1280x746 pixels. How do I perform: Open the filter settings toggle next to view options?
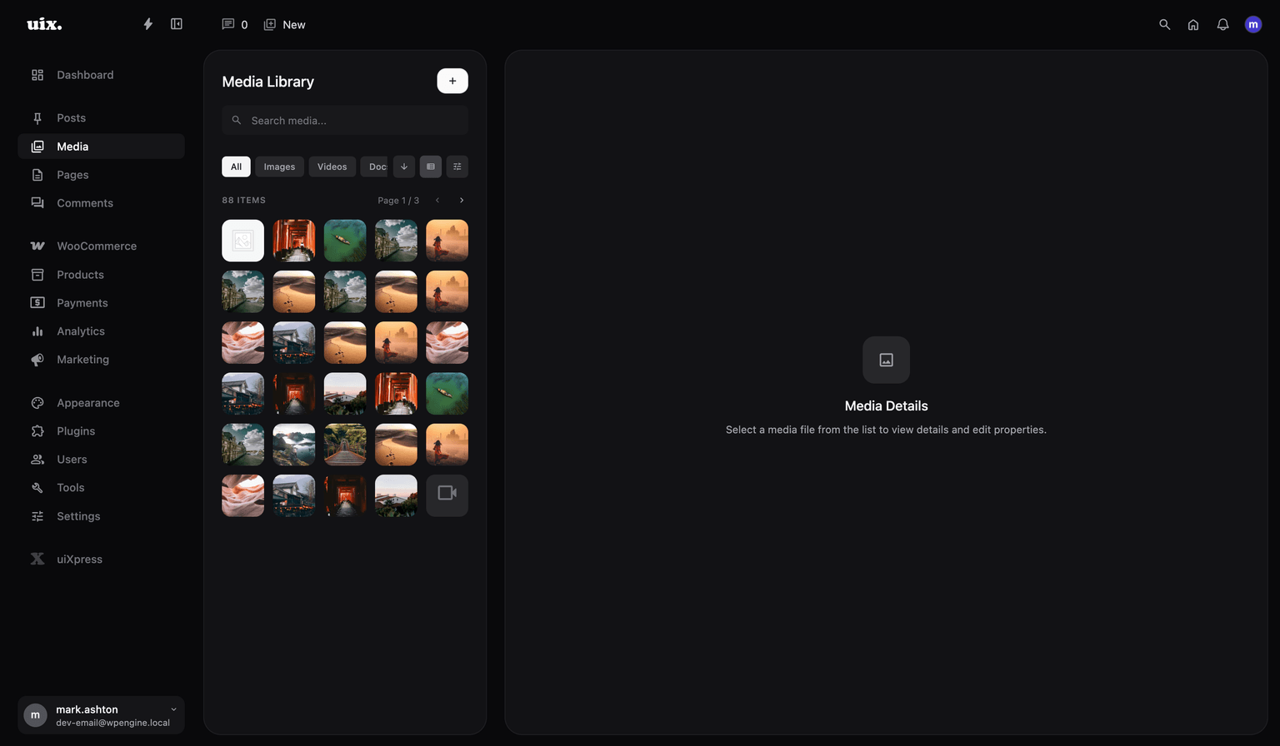pyautogui.click(x=457, y=167)
